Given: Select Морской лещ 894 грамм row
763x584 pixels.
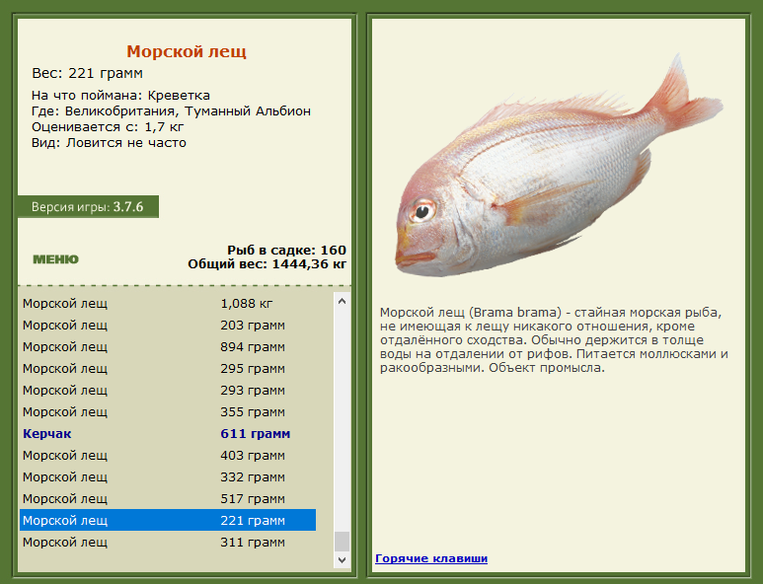Looking at the screenshot, I should [x=168, y=346].
